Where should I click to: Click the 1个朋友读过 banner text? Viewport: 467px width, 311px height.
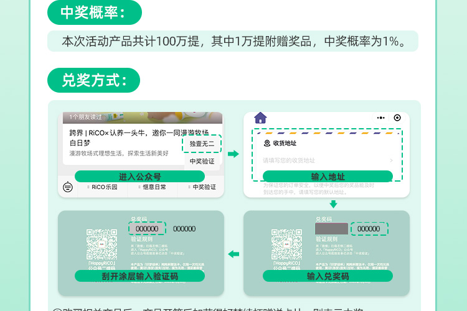click(85, 117)
